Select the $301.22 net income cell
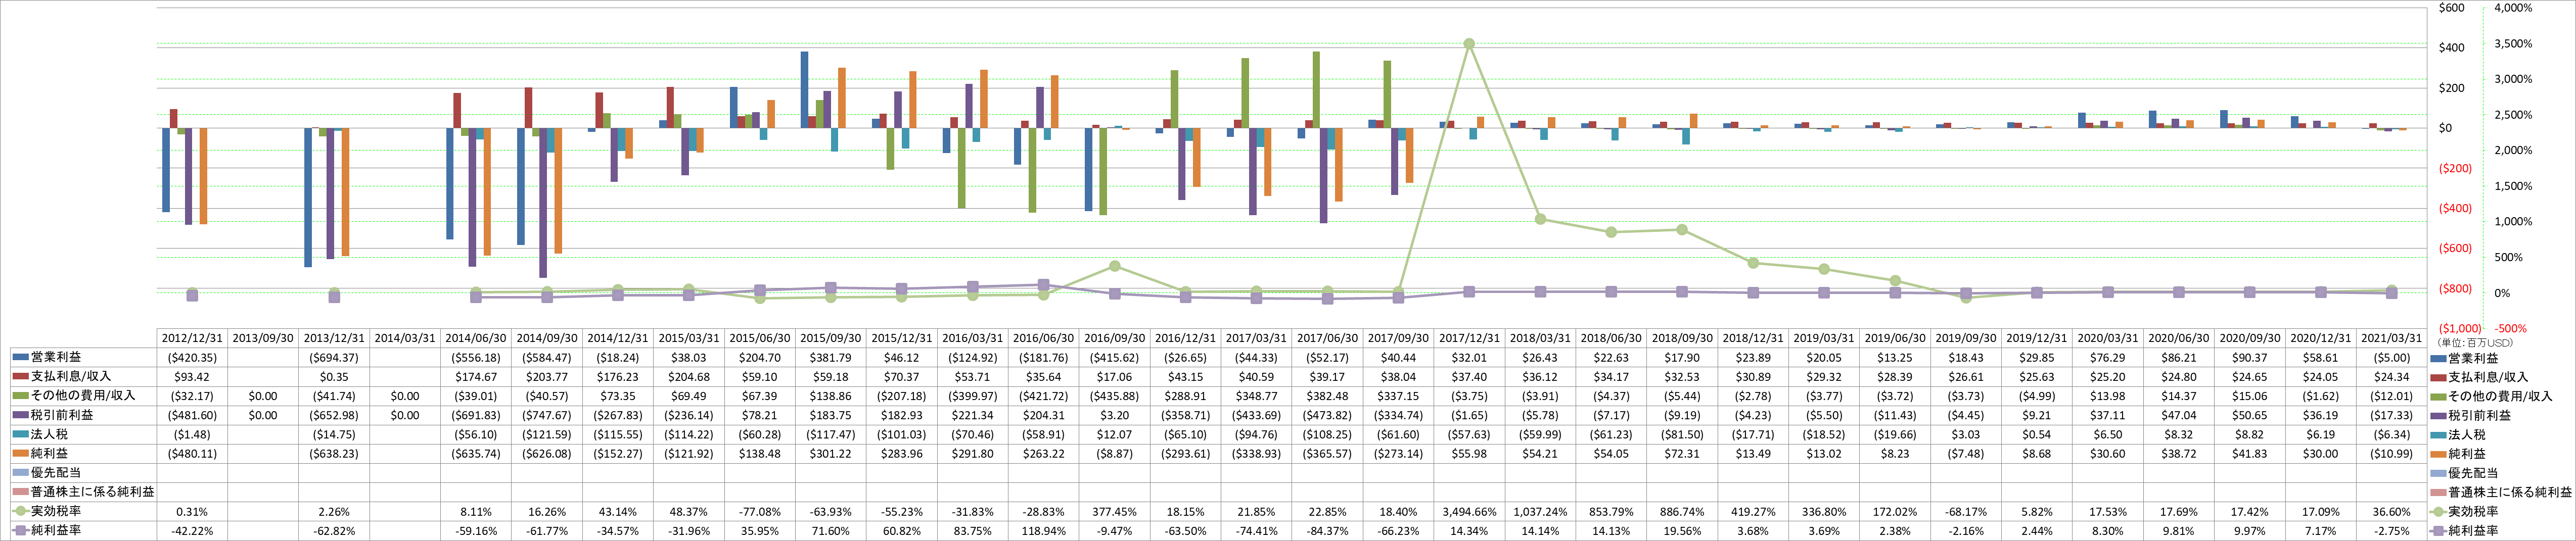The width and height of the screenshot is (2576, 541). click(x=830, y=453)
